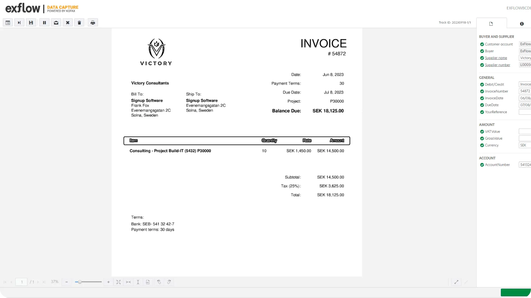Delete the document using the trash icon

79,23
